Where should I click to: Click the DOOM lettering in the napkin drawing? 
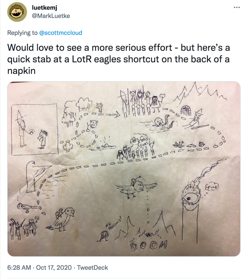[x=148, y=246]
